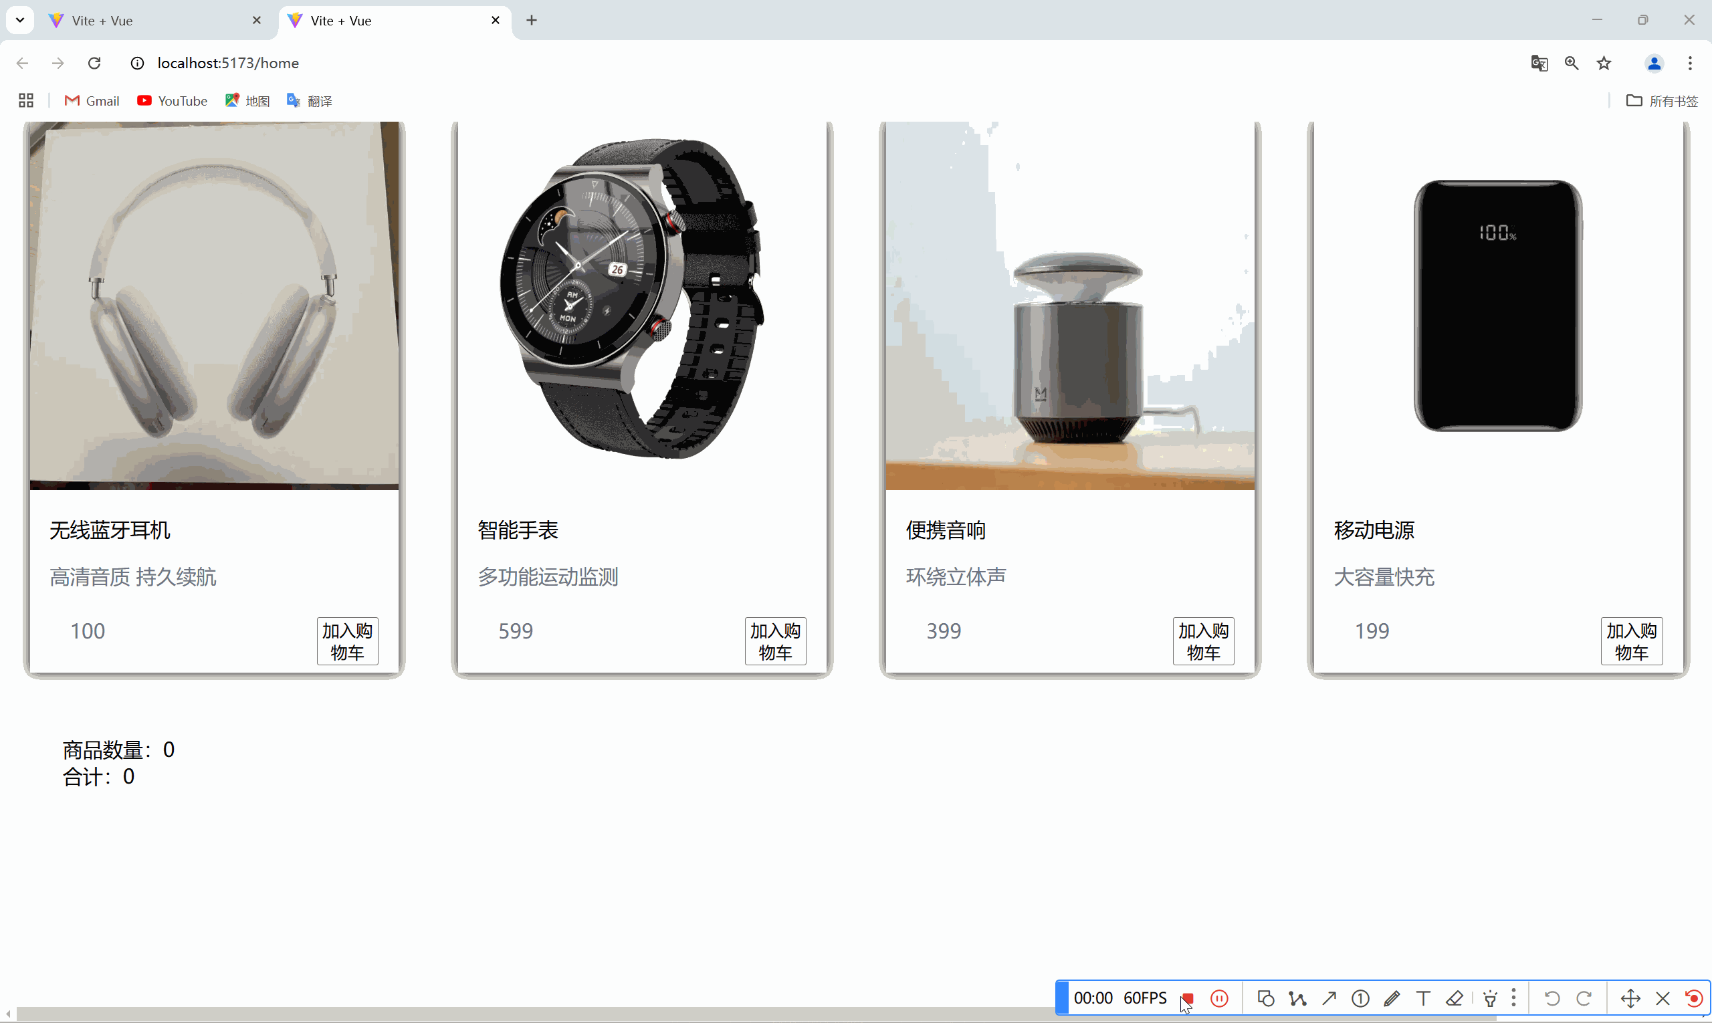
Task: Select the shapes annotation tool
Action: point(1265,998)
